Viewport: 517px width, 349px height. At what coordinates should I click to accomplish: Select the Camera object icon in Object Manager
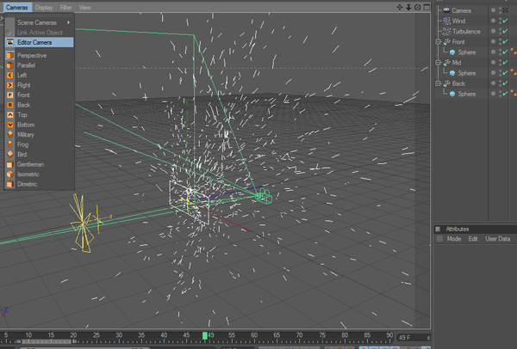coord(446,10)
